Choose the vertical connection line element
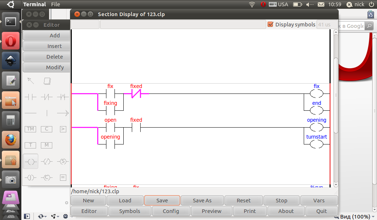 point(47,113)
